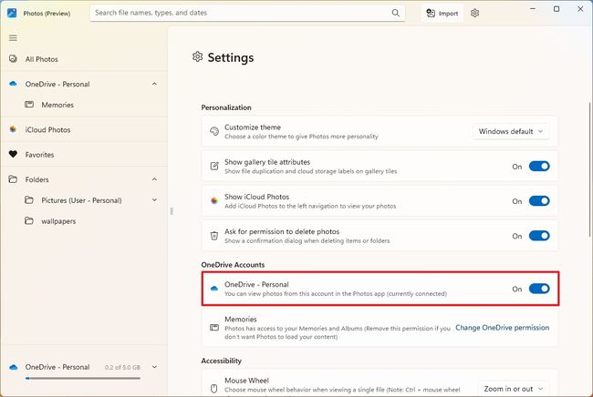Click the Memories icon in sidebar
Image resolution: width=593 pixels, height=397 pixels.
pyautogui.click(x=29, y=105)
